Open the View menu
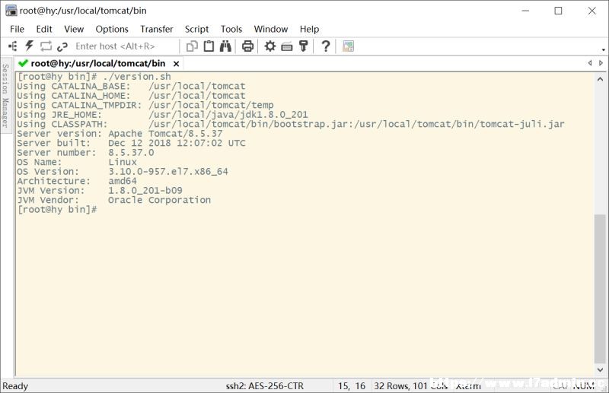Image resolution: width=609 pixels, height=393 pixels. 74,29
